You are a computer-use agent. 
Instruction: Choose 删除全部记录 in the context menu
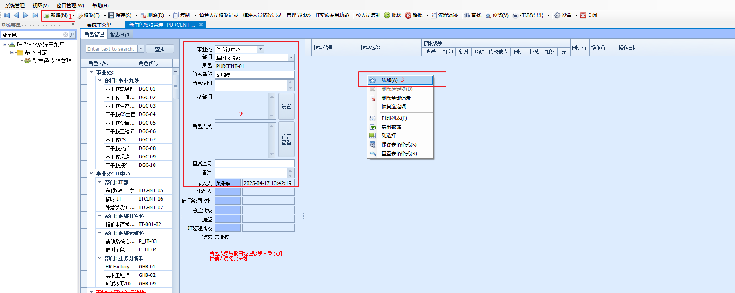click(x=400, y=98)
